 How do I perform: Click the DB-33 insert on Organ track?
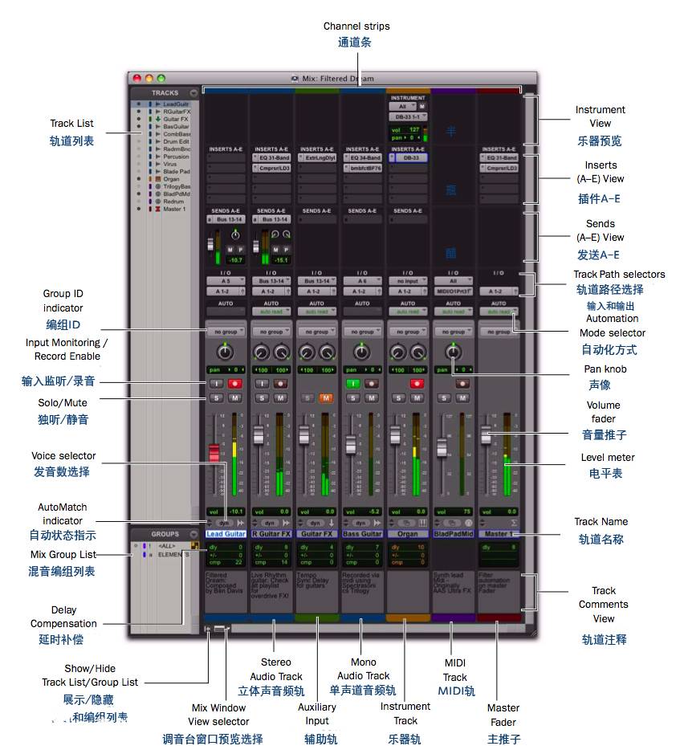(x=408, y=158)
